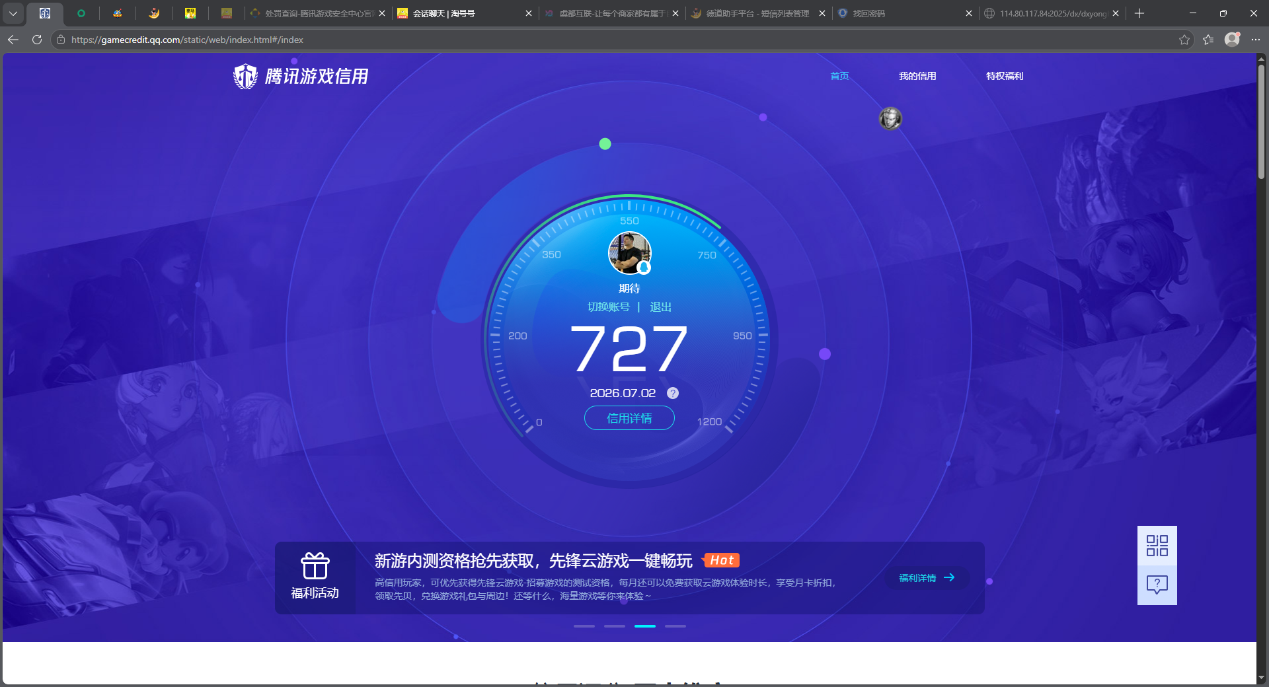
Task: Close the 虔都互联 tab
Action: [675, 13]
